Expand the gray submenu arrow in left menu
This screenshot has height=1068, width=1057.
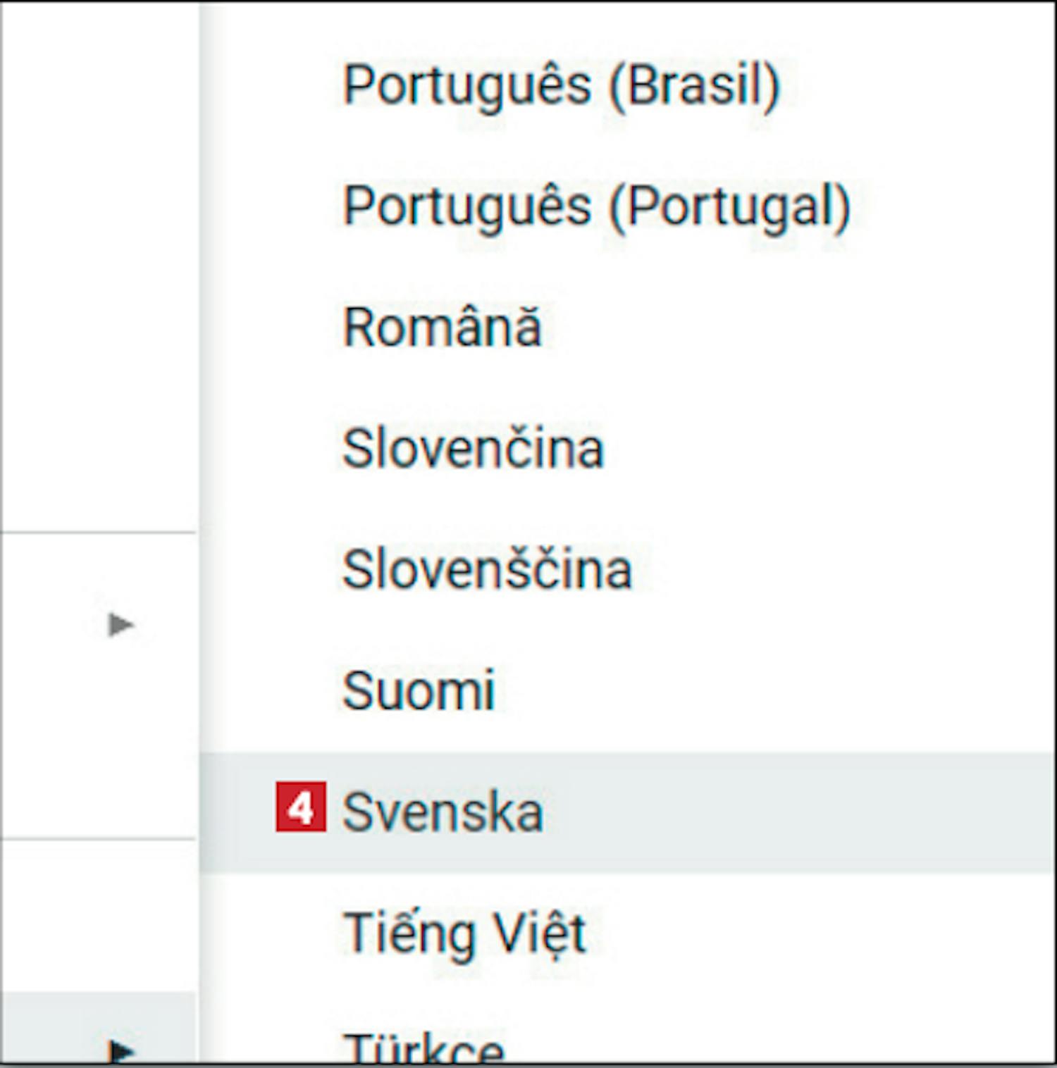[x=120, y=624]
